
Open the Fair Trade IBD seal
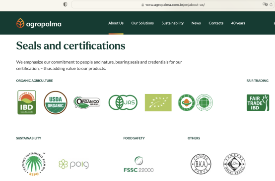(x=258, y=102)
